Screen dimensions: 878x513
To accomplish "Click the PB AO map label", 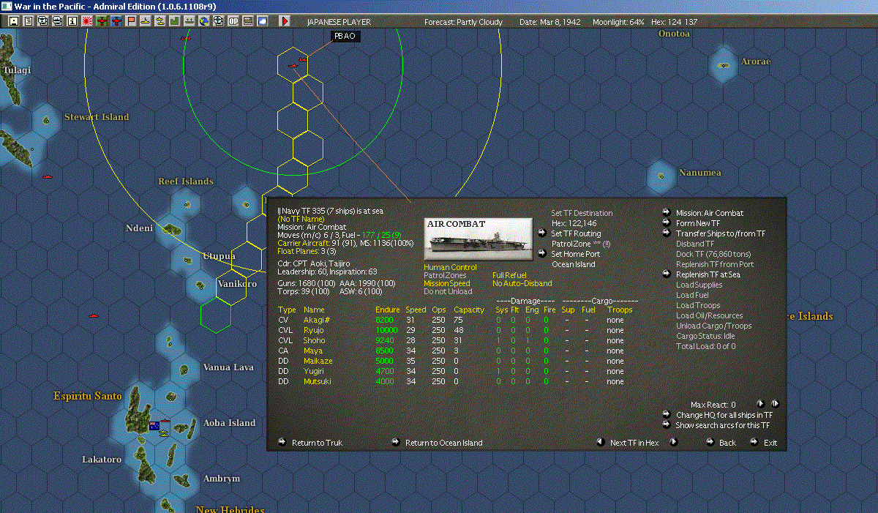I will click(x=345, y=36).
